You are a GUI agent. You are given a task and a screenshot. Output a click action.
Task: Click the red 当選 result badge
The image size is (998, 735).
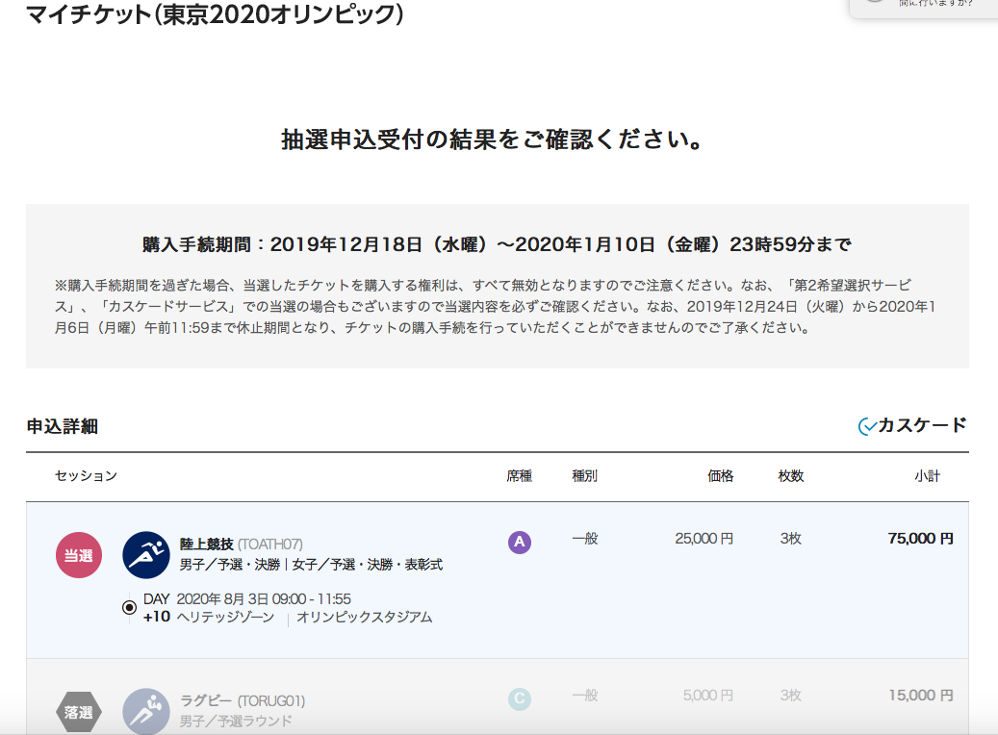79,555
